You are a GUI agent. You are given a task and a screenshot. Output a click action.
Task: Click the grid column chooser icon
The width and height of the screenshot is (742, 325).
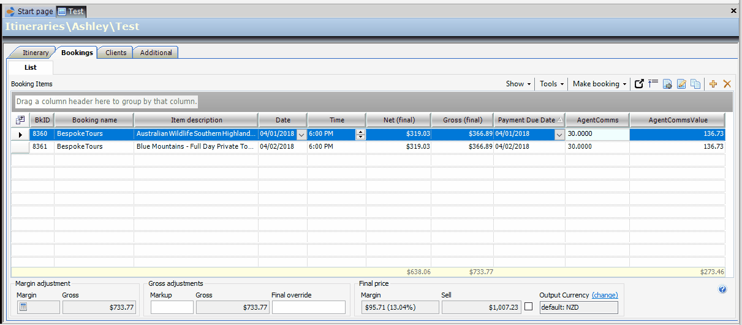(x=20, y=120)
